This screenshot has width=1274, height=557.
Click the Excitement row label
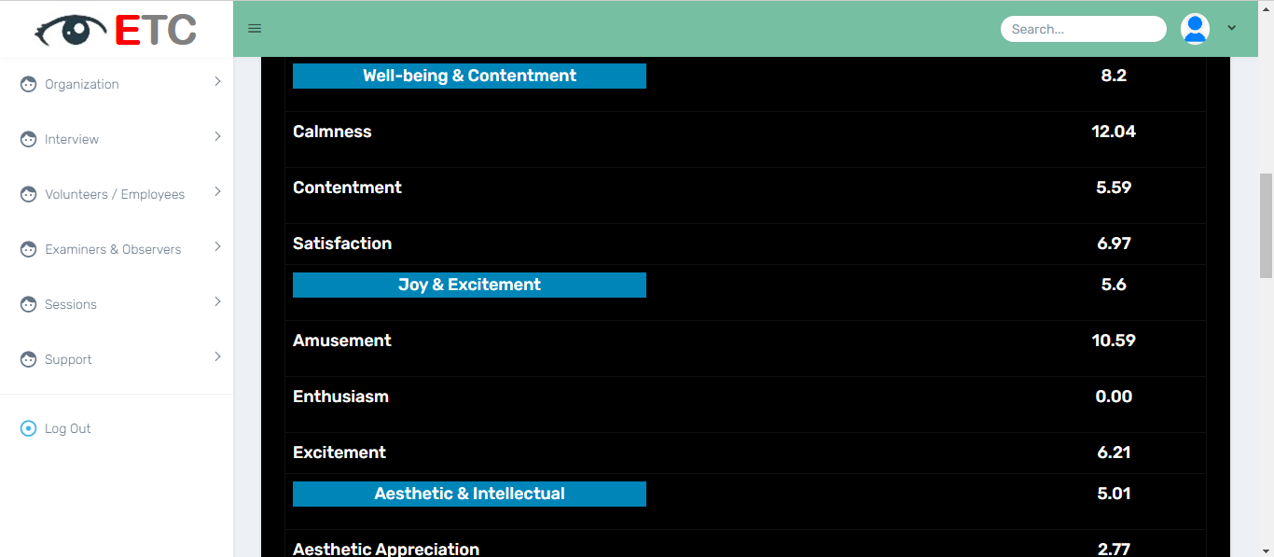[x=339, y=453]
